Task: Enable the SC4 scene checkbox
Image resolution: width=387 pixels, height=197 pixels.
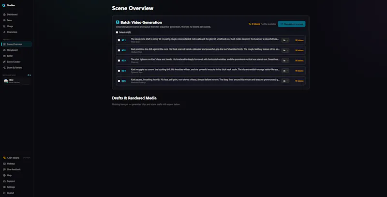Action: (119, 71)
